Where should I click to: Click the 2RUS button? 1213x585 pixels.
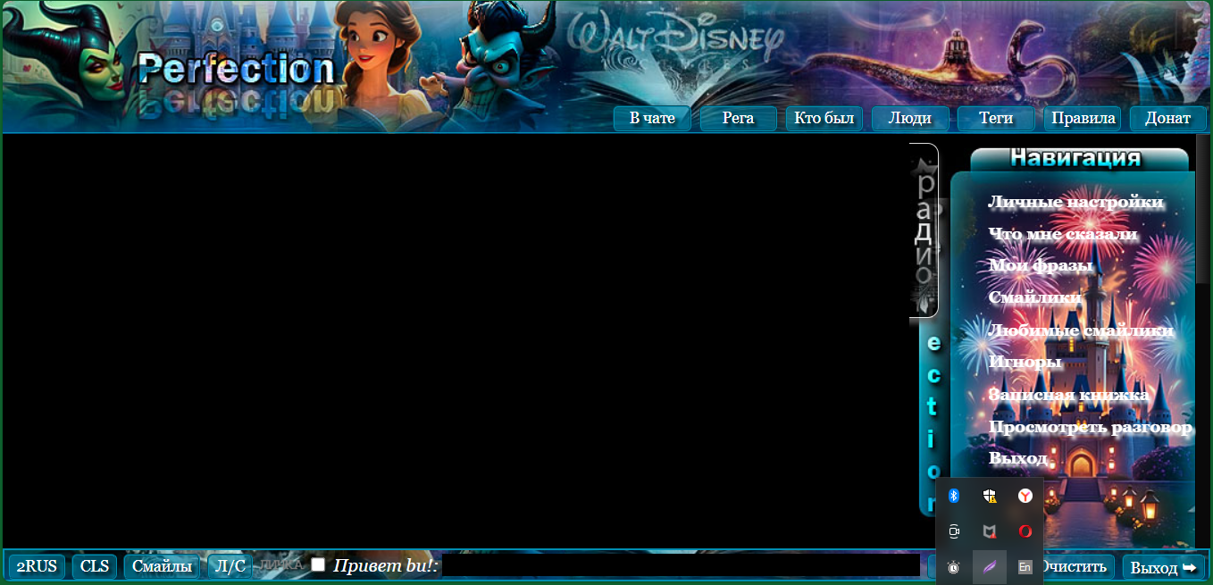(37, 566)
